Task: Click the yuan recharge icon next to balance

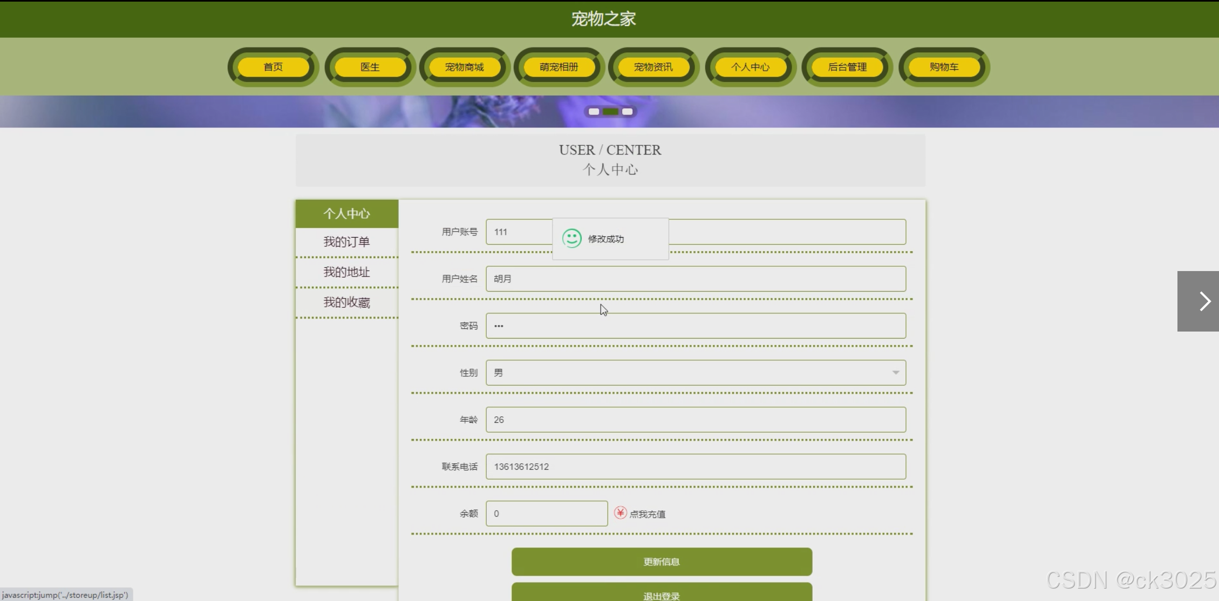Action: click(620, 512)
